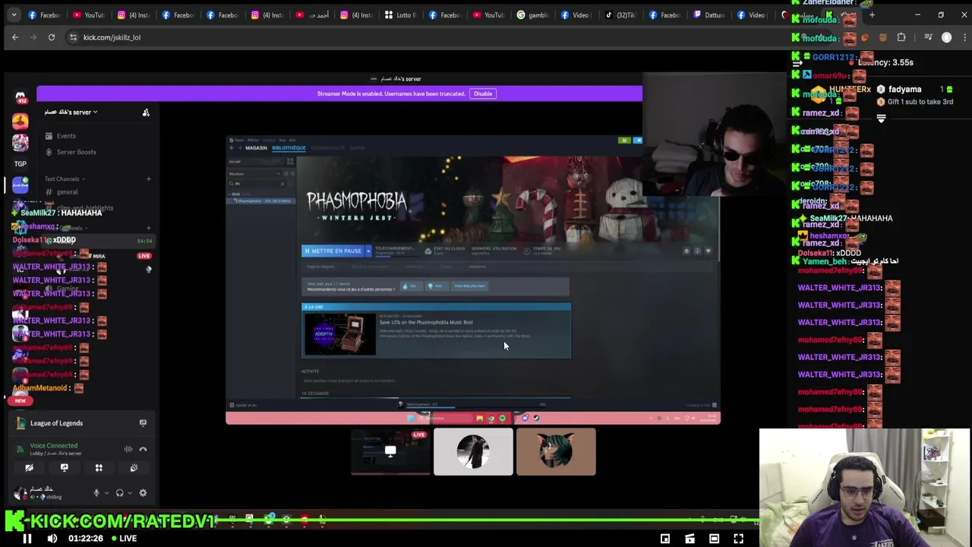This screenshot has height=547, width=972.
Task: Open Discord input device options arrow
Action: tap(106, 493)
